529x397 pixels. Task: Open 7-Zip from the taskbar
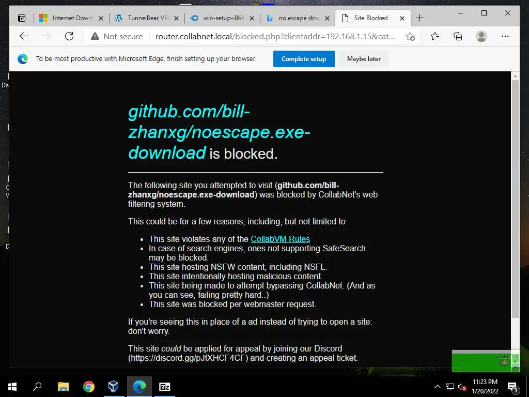pyautogui.click(x=165, y=387)
